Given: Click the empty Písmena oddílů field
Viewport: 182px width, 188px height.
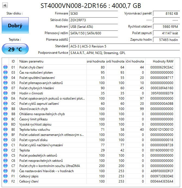Looking at the screenshot, I should click(x=93, y=40).
